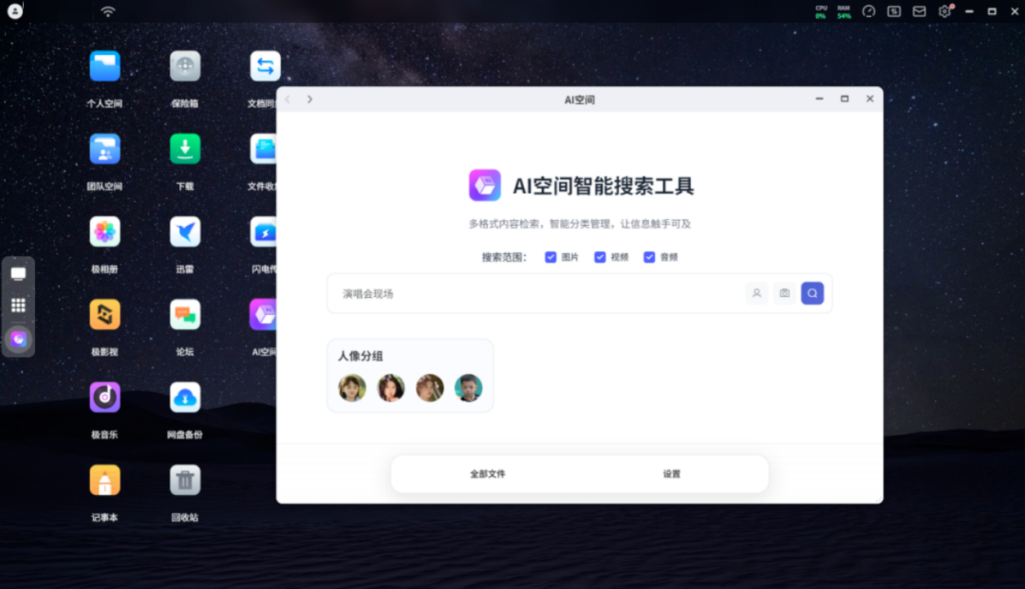Open the 极影视 video app
Image resolution: width=1025 pixels, height=589 pixels.
coord(105,315)
